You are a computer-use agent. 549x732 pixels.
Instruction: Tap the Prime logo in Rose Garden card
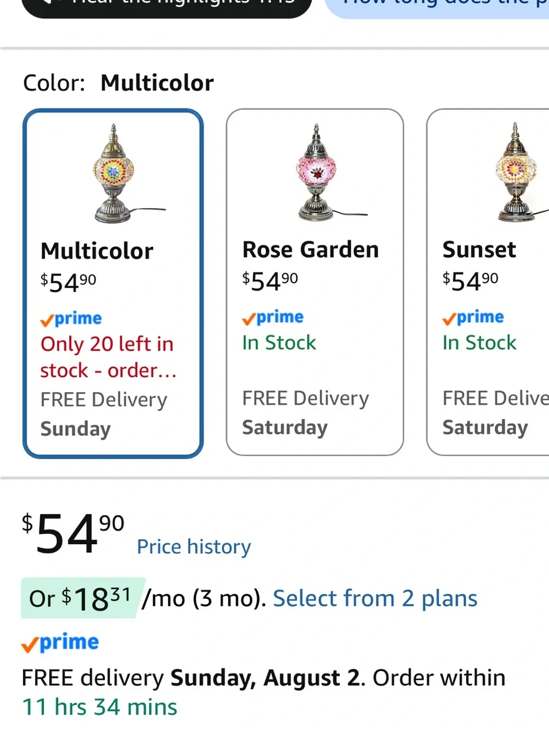(273, 317)
